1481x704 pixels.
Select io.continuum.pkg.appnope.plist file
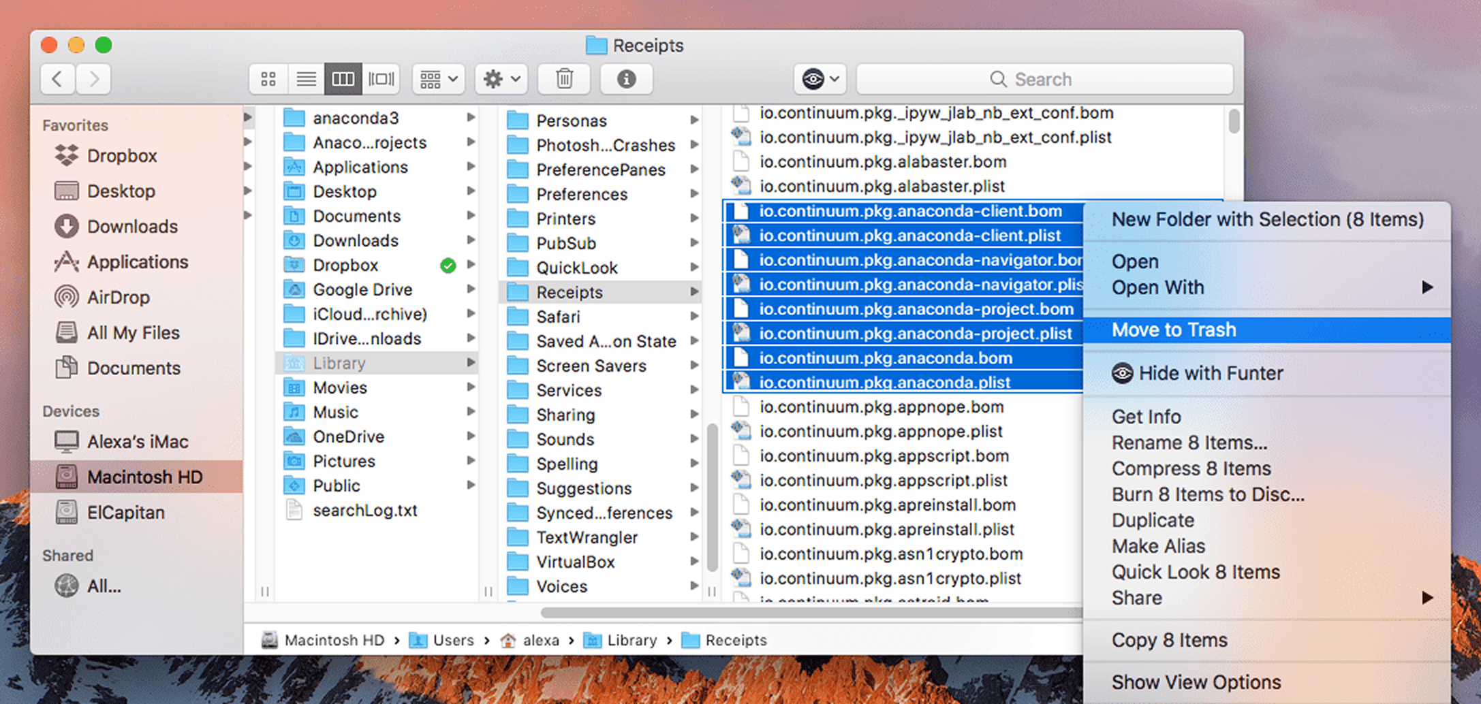click(x=881, y=431)
